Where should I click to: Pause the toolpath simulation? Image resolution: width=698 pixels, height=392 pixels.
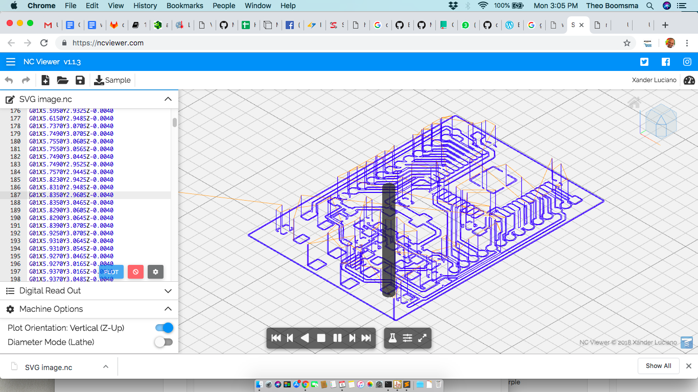coord(337,338)
